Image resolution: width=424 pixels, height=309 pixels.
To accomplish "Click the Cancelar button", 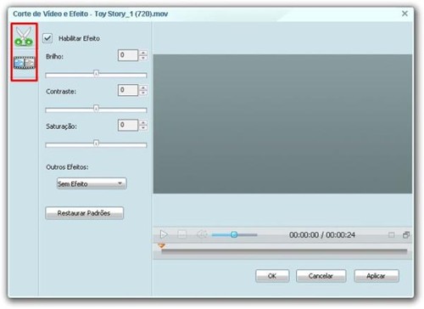I will [321, 276].
